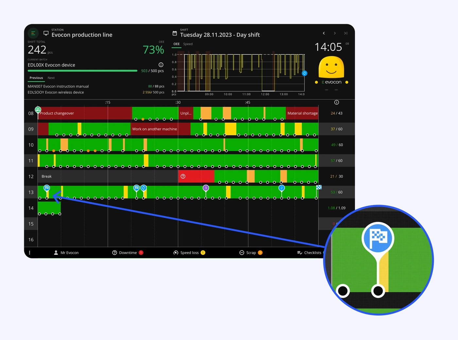The height and width of the screenshot is (340, 458).
Task: Click the current batch progress bar
Action: [x=82, y=71]
